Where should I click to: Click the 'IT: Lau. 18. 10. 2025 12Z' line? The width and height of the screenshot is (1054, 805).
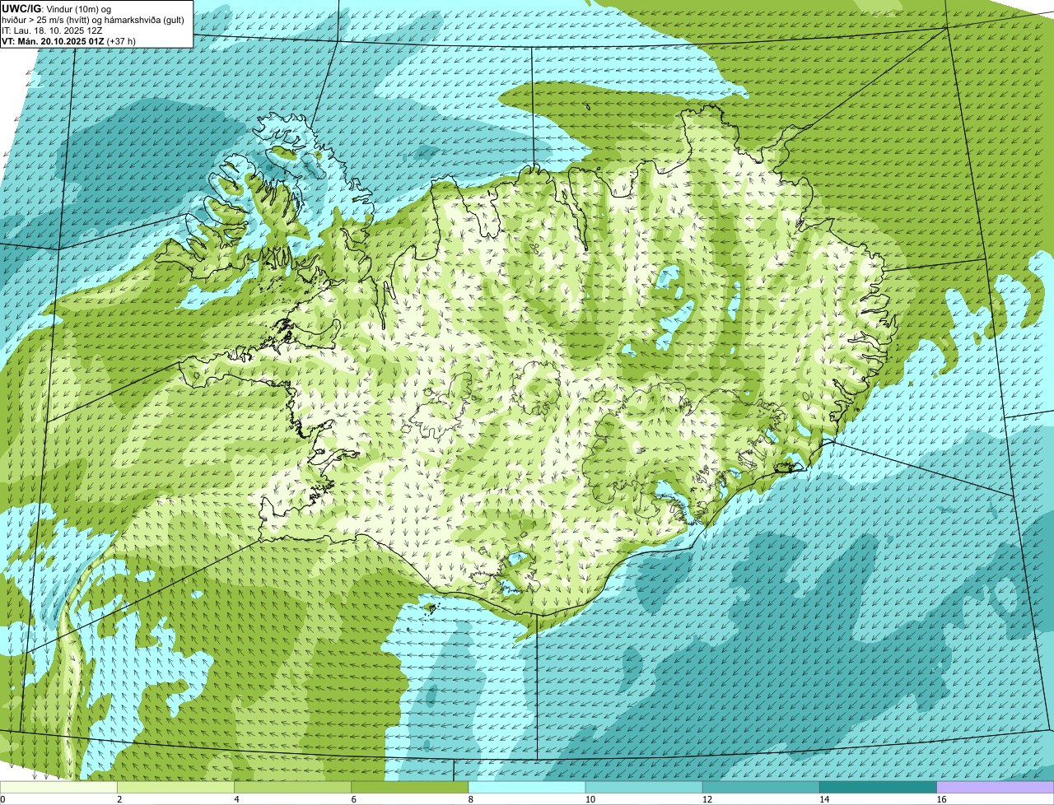click(x=52, y=30)
